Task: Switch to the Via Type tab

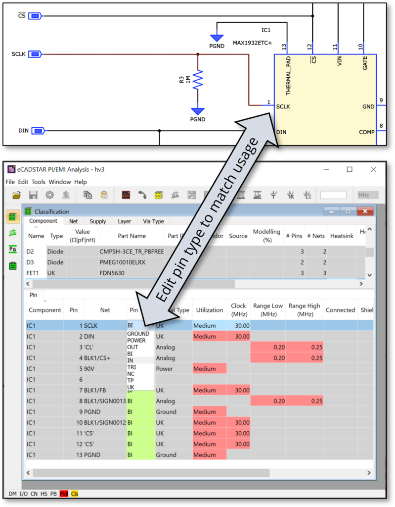Action: point(153,221)
